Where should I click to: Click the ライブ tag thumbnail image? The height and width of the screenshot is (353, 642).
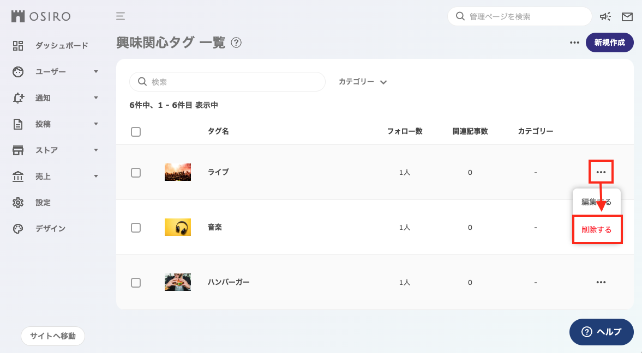coord(177,172)
